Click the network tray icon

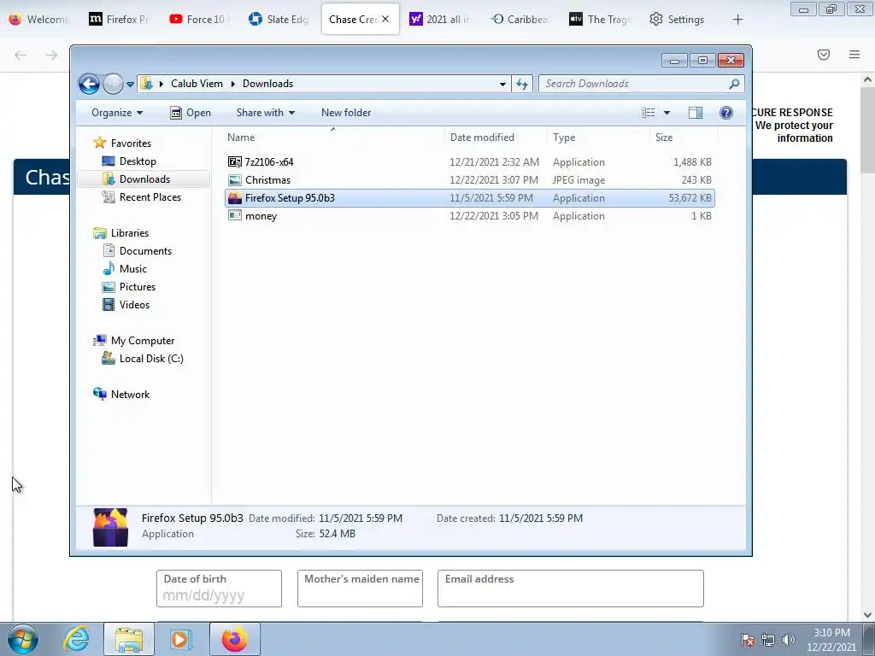[x=768, y=640]
